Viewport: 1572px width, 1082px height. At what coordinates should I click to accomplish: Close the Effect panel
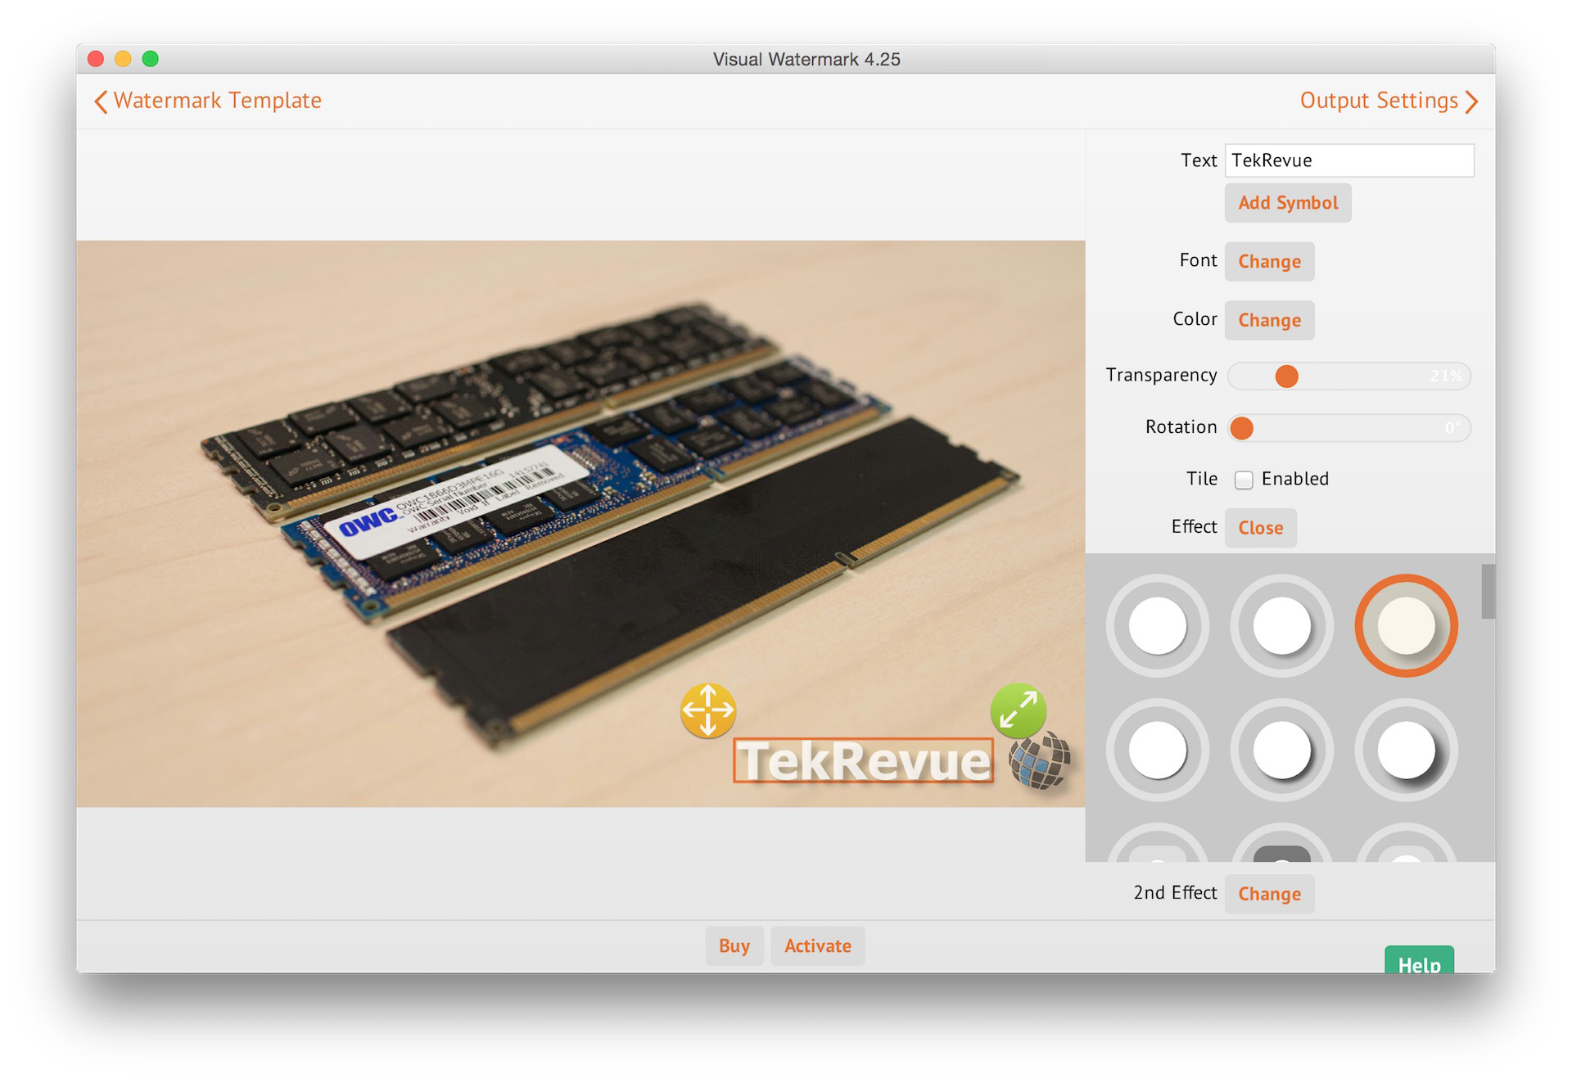point(1260,528)
